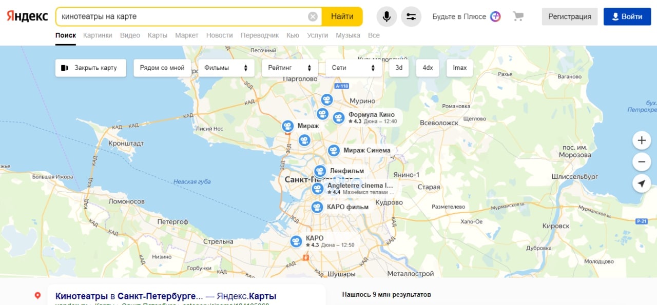This screenshot has width=657, height=305.
Task: Switch to the Кью tab
Action: click(293, 35)
